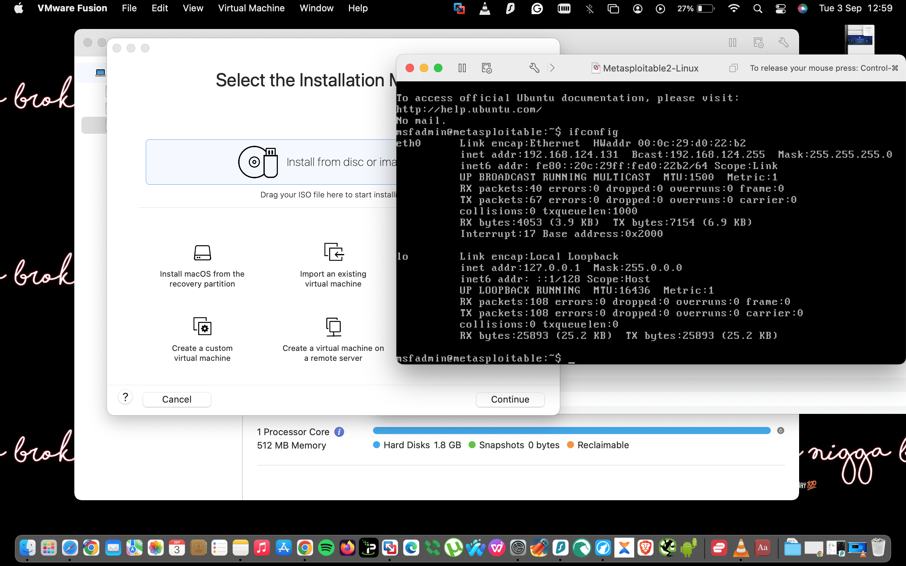
Task: Open uTorrent from the Dock
Action: pos(454,548)
